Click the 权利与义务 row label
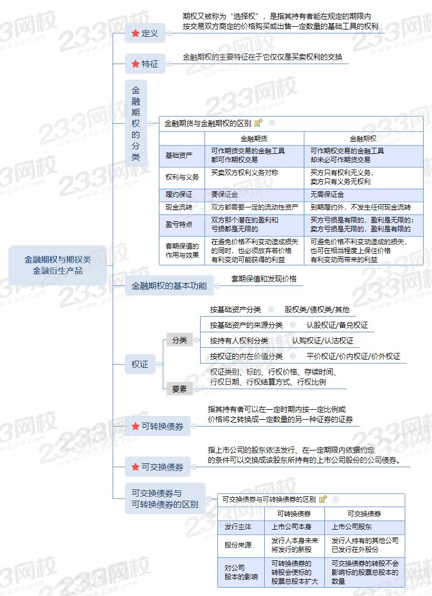This screenshot has width=432, height=596. pyautogui.click(x=182, y=177)
